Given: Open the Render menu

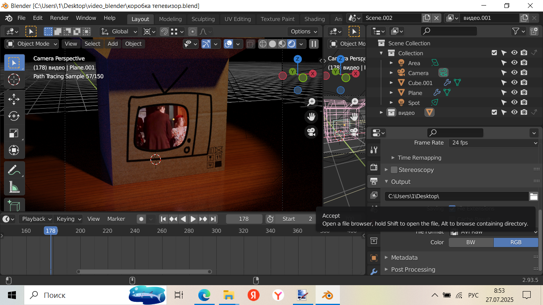Looking at the screenshot, I should (x=59, y=18).
